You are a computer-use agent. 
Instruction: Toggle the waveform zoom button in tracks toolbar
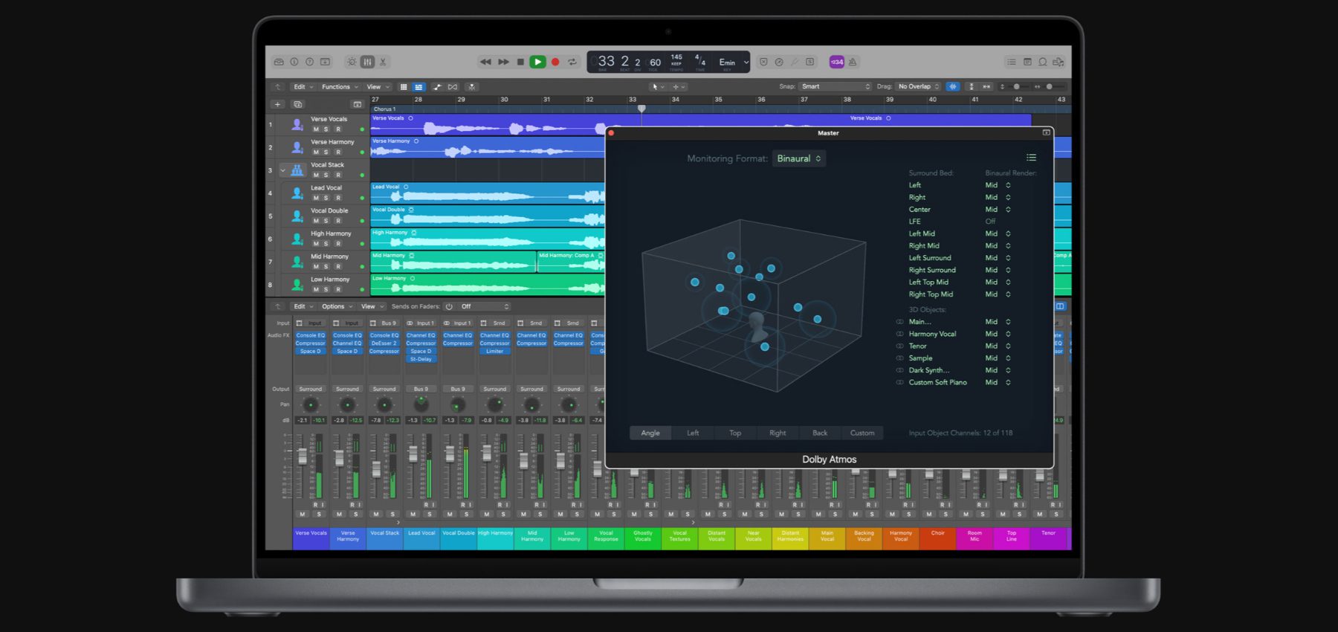coord(953,87)
